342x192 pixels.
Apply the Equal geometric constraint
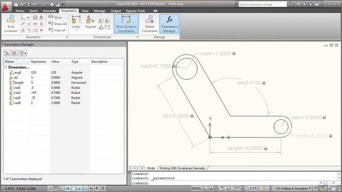point(41,30)
